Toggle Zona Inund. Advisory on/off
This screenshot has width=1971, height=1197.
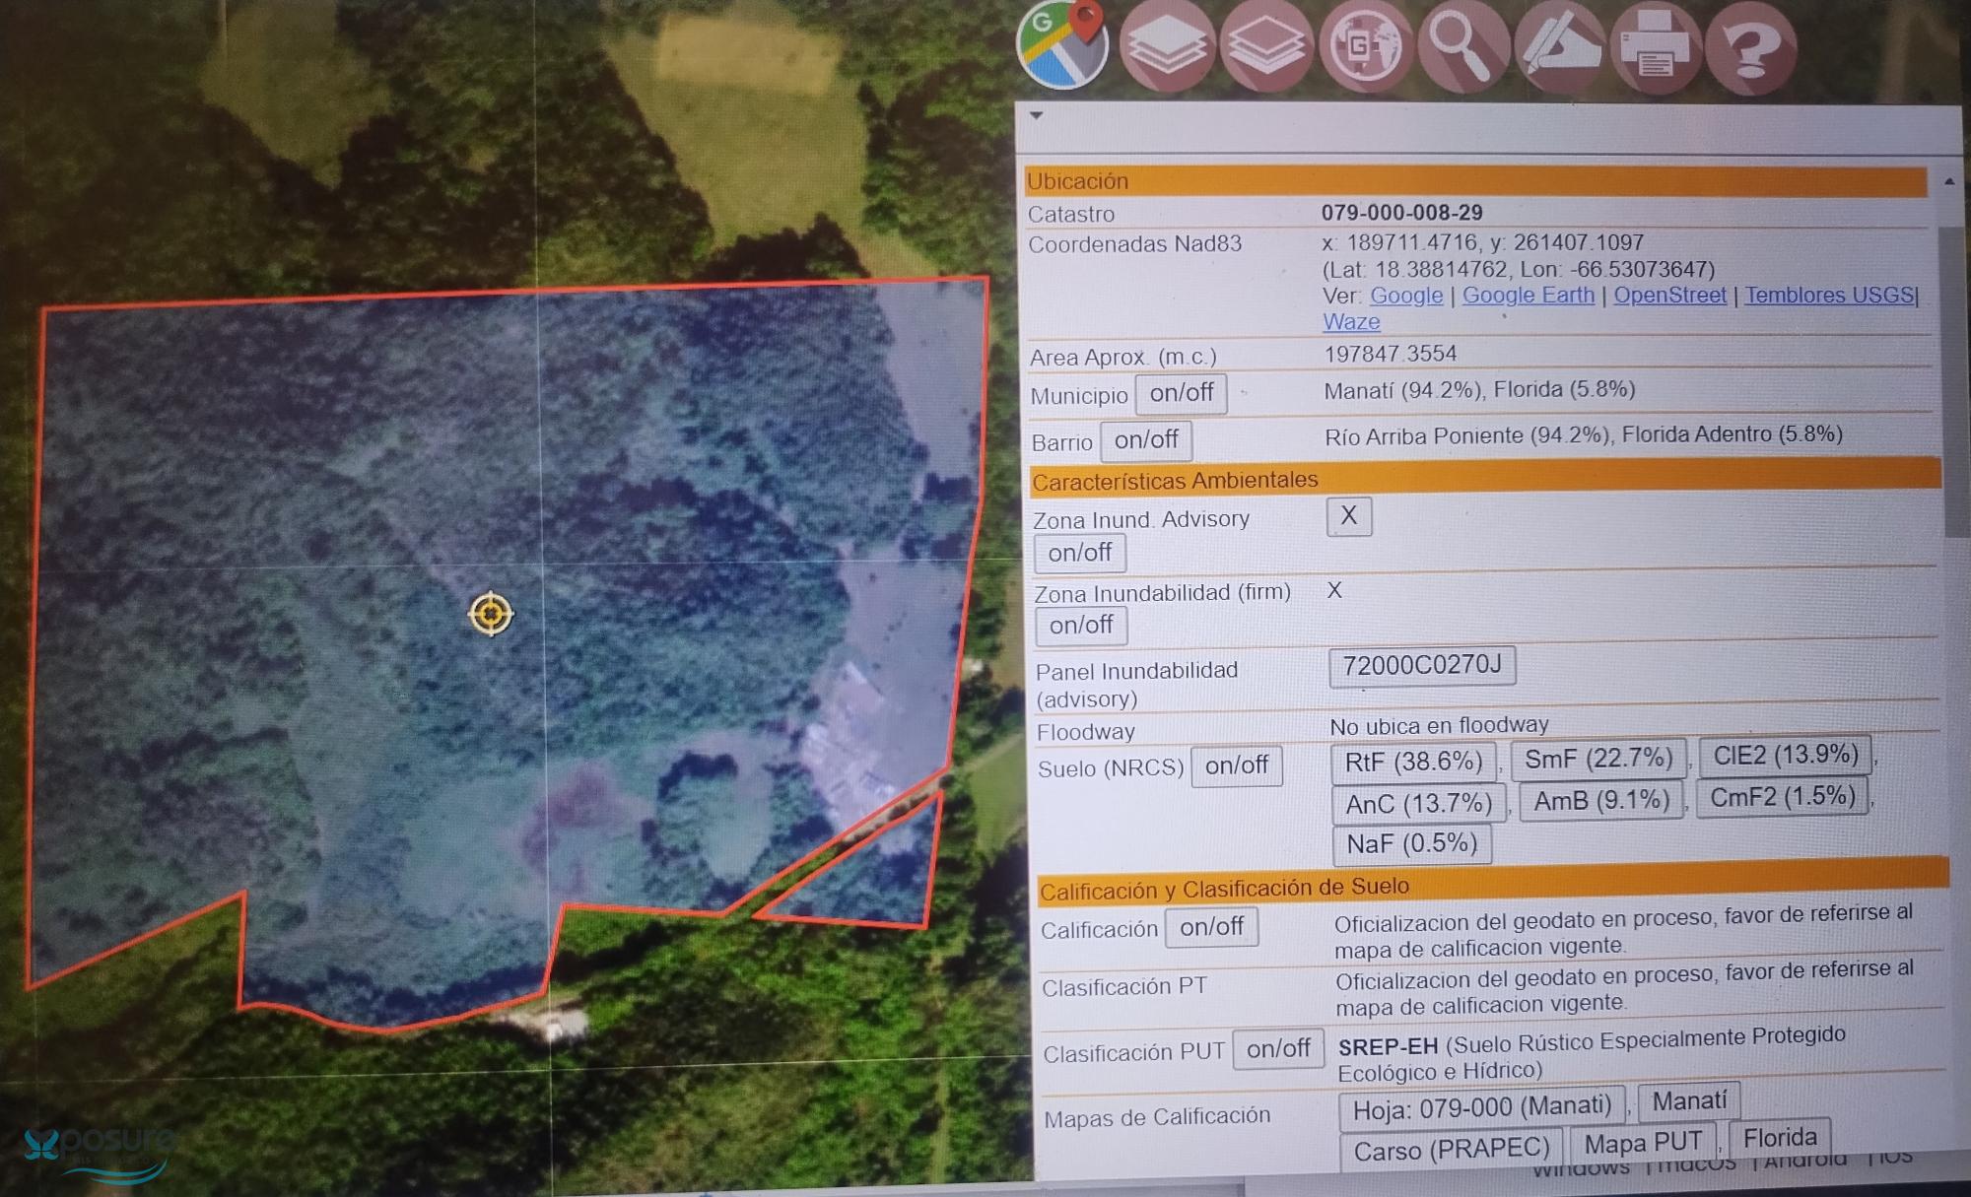pyautogui.click(x=1079, y=553)
